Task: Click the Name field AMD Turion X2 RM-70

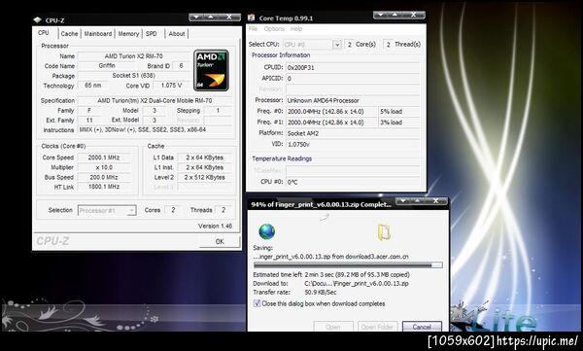Action: tap(133, 56)
